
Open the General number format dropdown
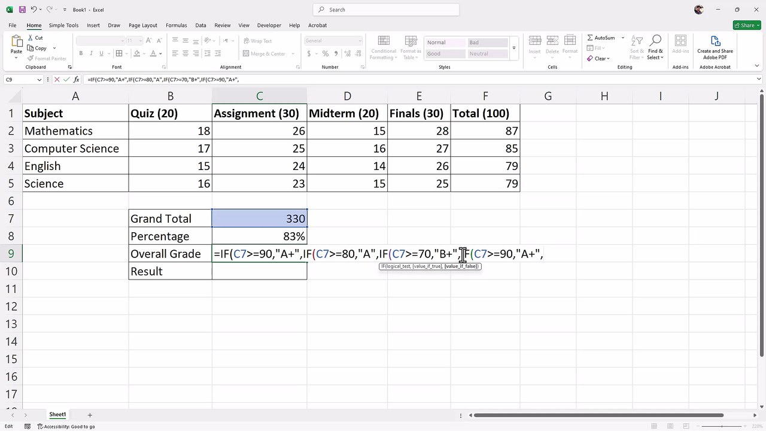click(x=333, y=41)
